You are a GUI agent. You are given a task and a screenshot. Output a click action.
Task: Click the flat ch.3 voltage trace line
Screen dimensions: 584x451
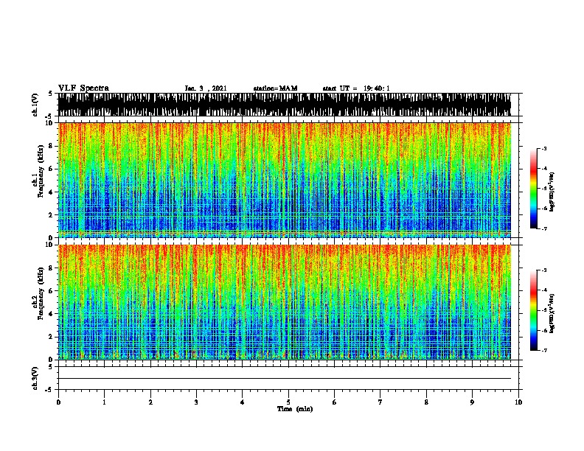[x=285, y=379]
